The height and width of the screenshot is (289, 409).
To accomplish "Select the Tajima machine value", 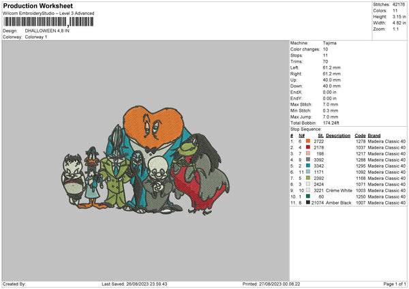I will (330, 43).
